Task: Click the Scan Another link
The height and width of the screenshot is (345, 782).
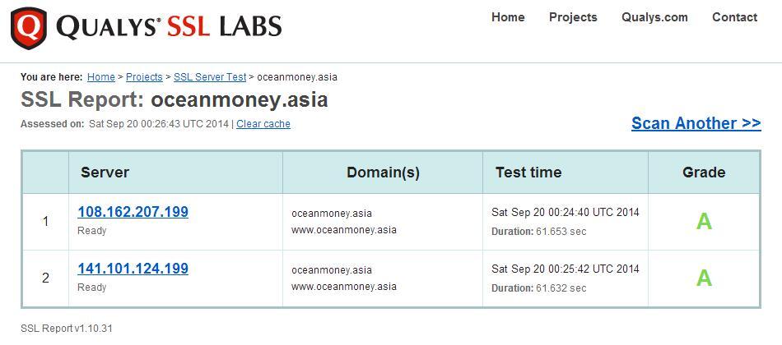Action: click(696, 123)
